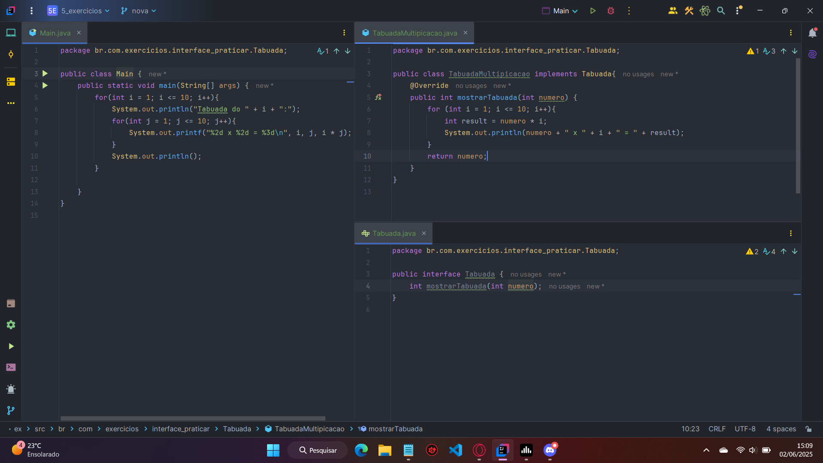Image resolution: width=823 pixels, height=463 pixels.
Task: Open the Run tool window in sidebar
Action: 11,346
